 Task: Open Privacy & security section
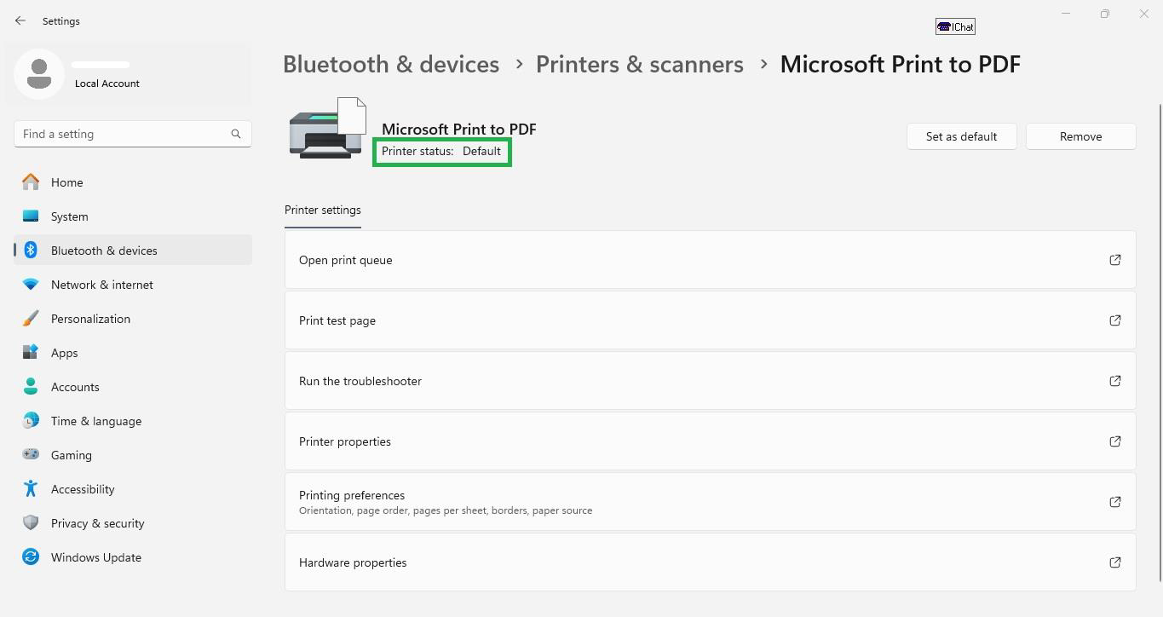97,523
